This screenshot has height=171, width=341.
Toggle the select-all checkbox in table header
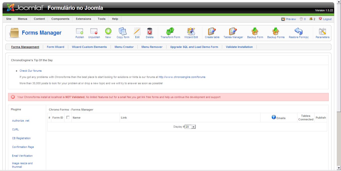tap(68, 117)
